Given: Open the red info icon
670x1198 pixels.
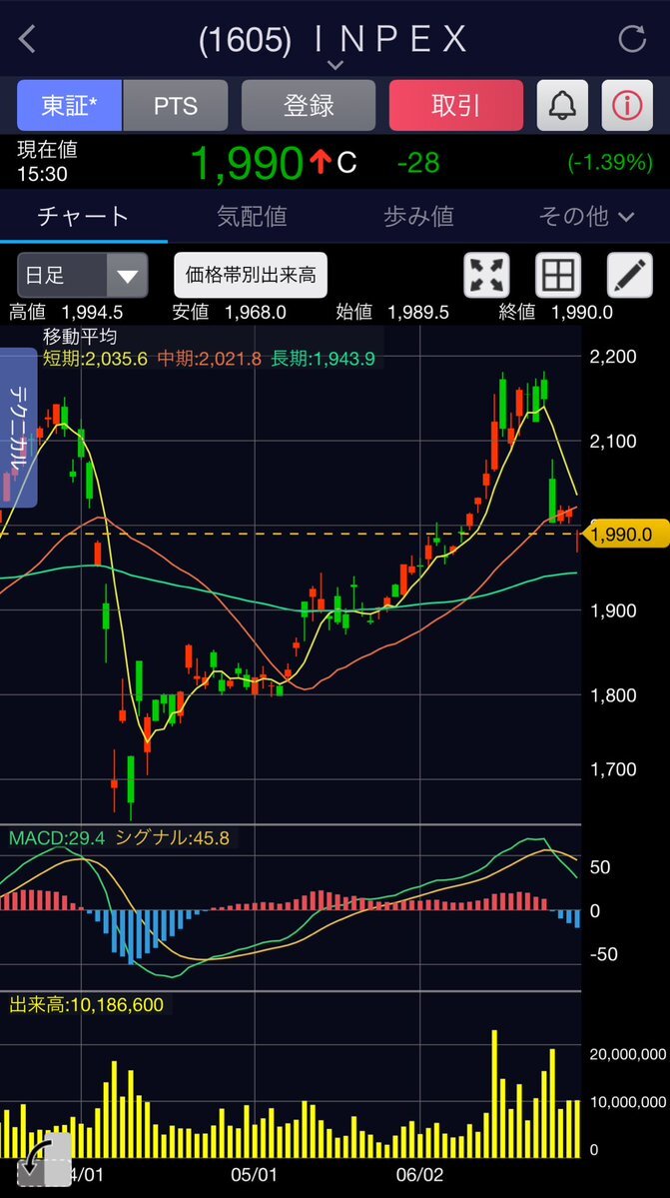Looking at the screenshot, I should (626, 106).
